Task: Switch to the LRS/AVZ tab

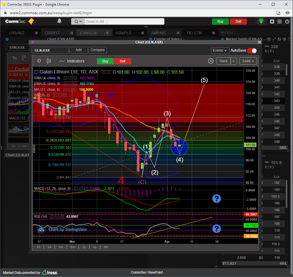Action: point(17,33)
